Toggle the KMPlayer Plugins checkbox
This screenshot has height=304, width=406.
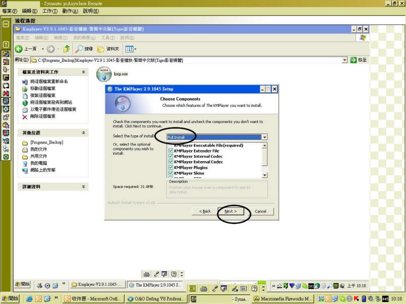pyautogui.click(x=171, y=168)
